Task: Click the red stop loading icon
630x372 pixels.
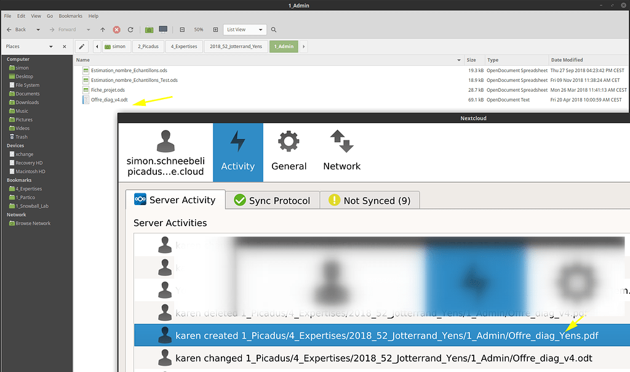Action: click(x=116, y=30)
